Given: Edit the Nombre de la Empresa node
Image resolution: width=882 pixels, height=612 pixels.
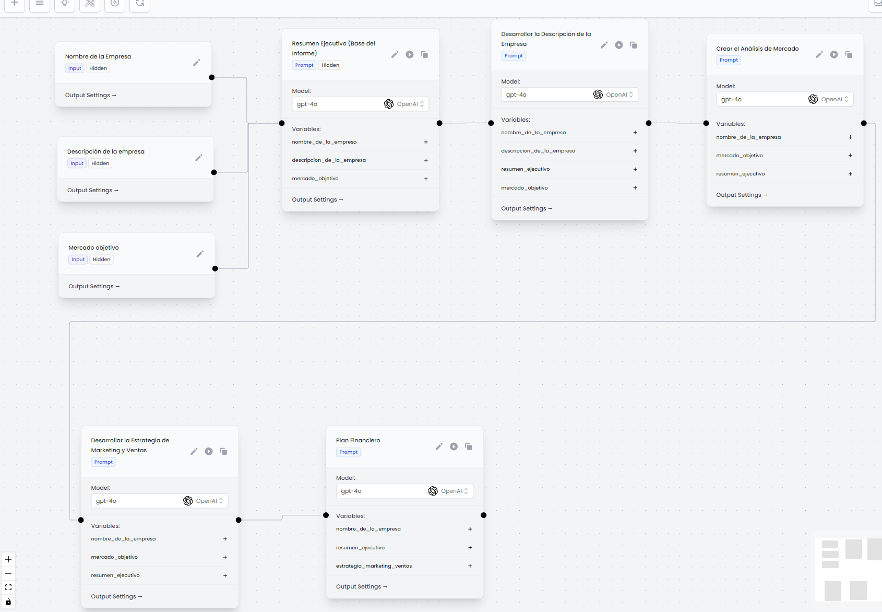Looking at the screenshot, I should point(197,63).
